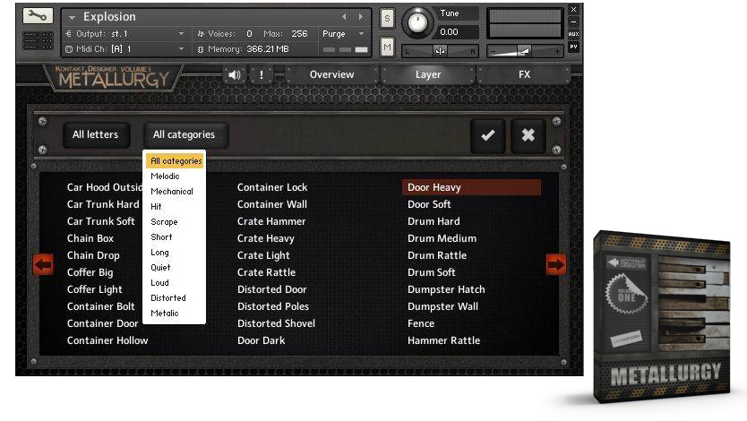This screenshot has height=421, width=747.
Task: Choose Scrape category
Action: tap(164, 222)
